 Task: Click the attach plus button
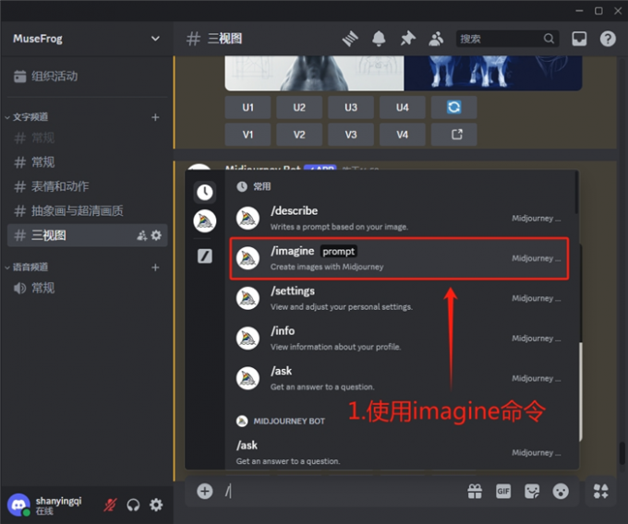205,491
